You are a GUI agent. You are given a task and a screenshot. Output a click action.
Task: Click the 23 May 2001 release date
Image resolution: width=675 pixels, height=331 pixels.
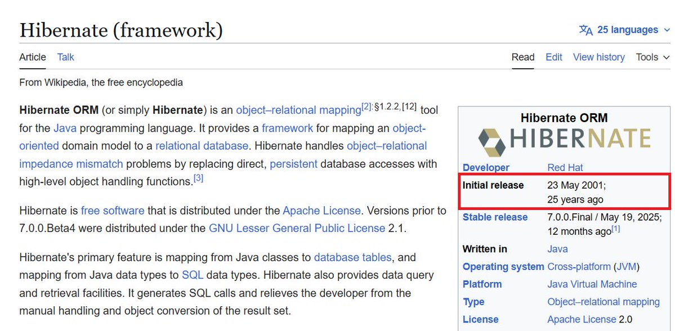[577, 185]
